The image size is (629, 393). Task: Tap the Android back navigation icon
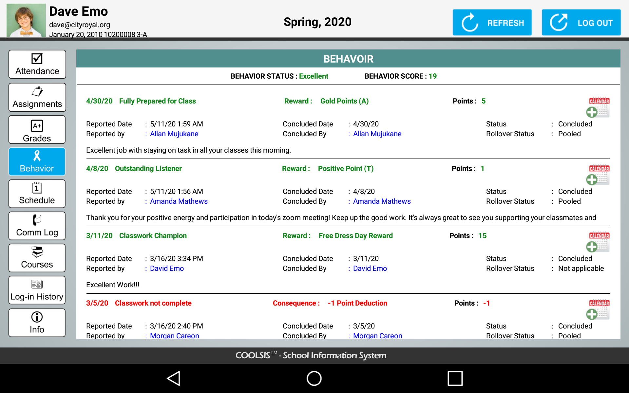point(174,378)
